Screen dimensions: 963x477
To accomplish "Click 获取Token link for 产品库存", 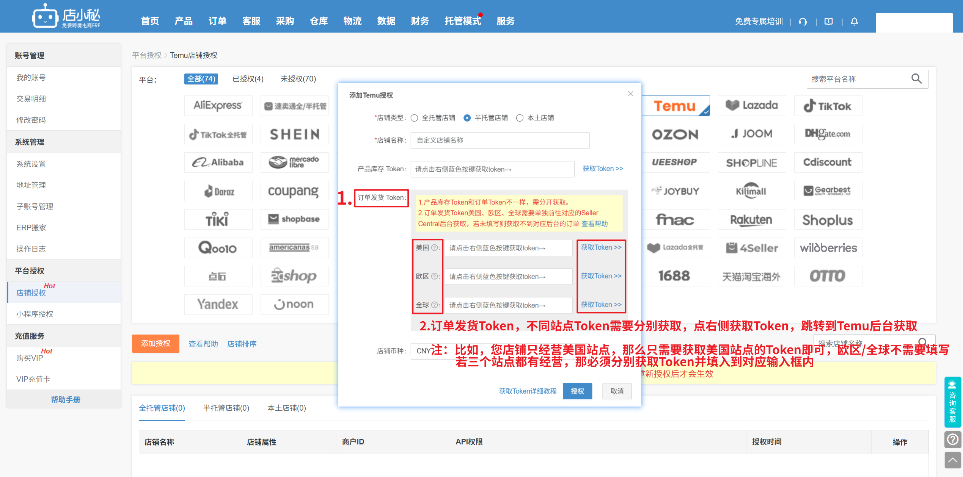I will (603, 169).
